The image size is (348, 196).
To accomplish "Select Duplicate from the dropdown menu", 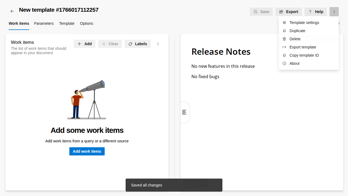I will [x=297, y=31].
